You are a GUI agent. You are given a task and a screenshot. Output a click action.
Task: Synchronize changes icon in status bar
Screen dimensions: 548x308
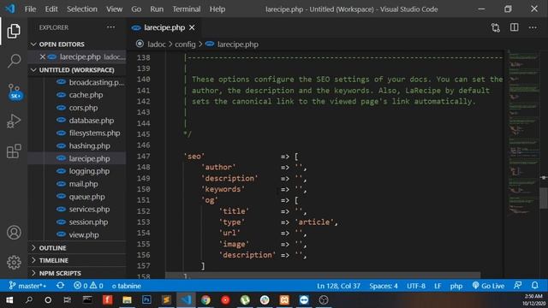click(60, 286)
